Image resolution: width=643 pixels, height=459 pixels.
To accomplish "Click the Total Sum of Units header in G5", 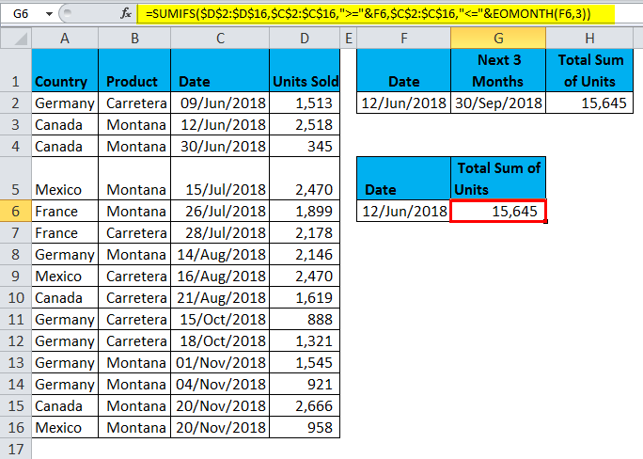I will [x=498, y=179].
